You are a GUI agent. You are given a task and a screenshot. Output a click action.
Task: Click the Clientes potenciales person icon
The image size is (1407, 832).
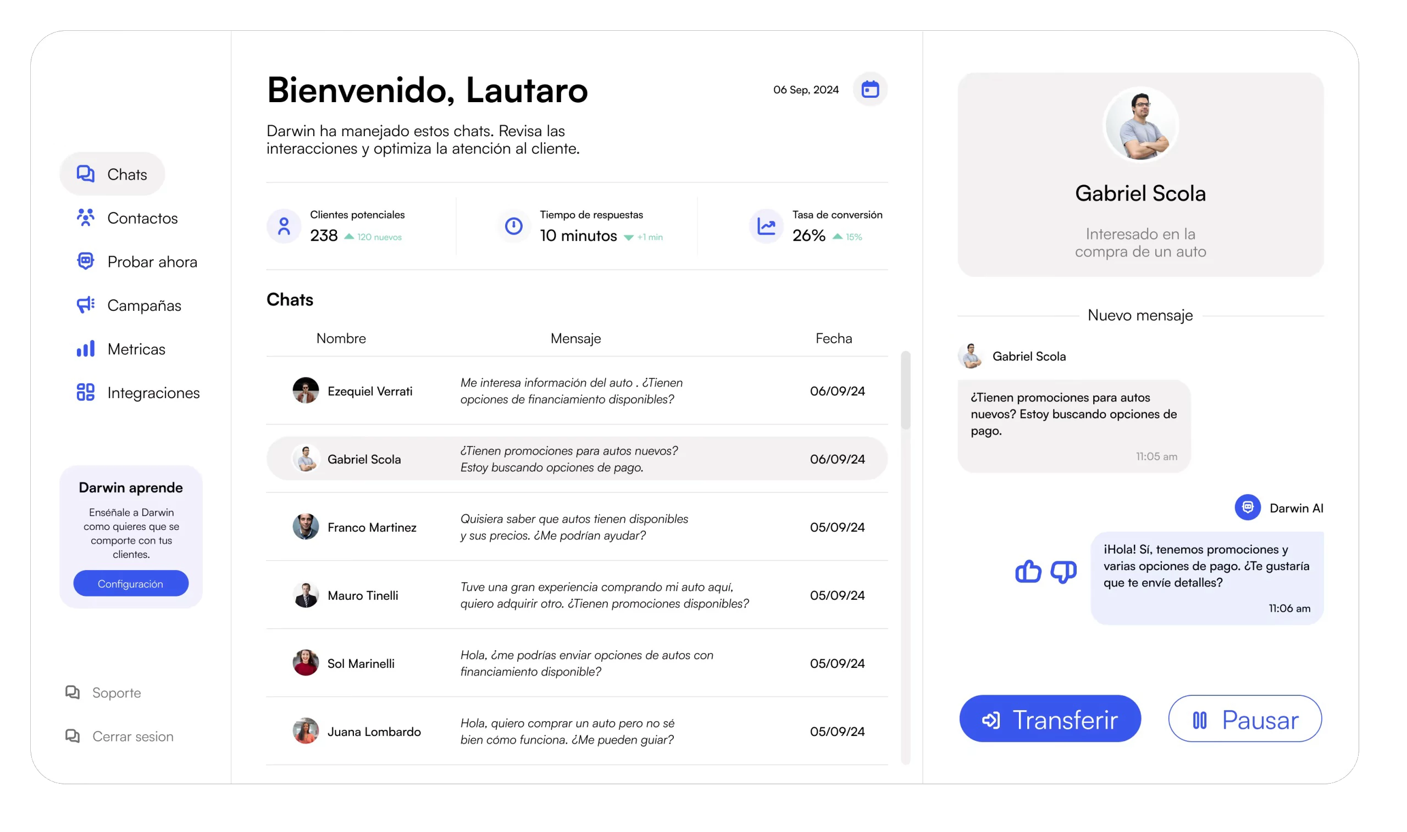[284, 226]
